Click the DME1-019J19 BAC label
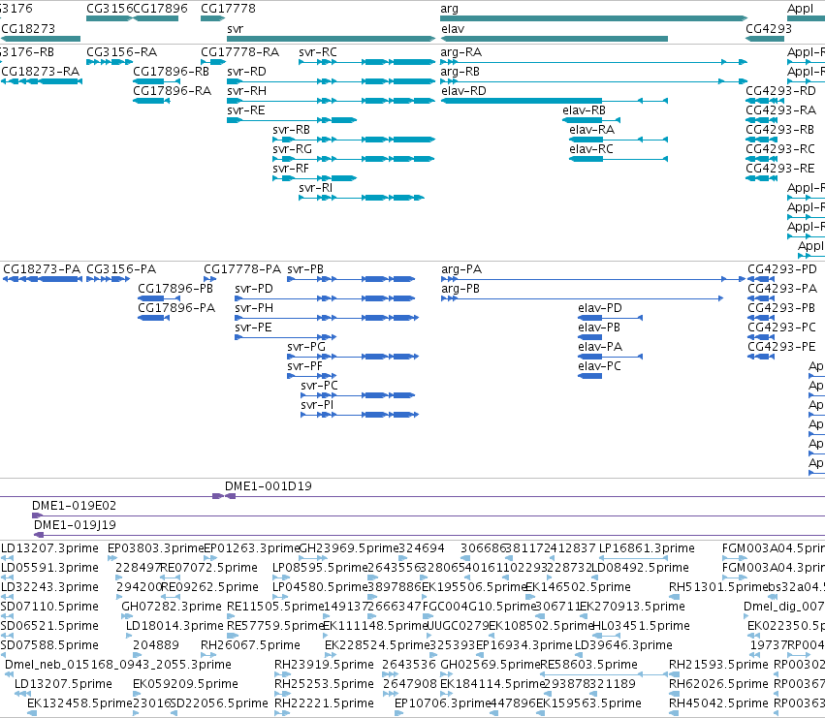This screenshot has height=718, width=825. click(x=76, y=525)
